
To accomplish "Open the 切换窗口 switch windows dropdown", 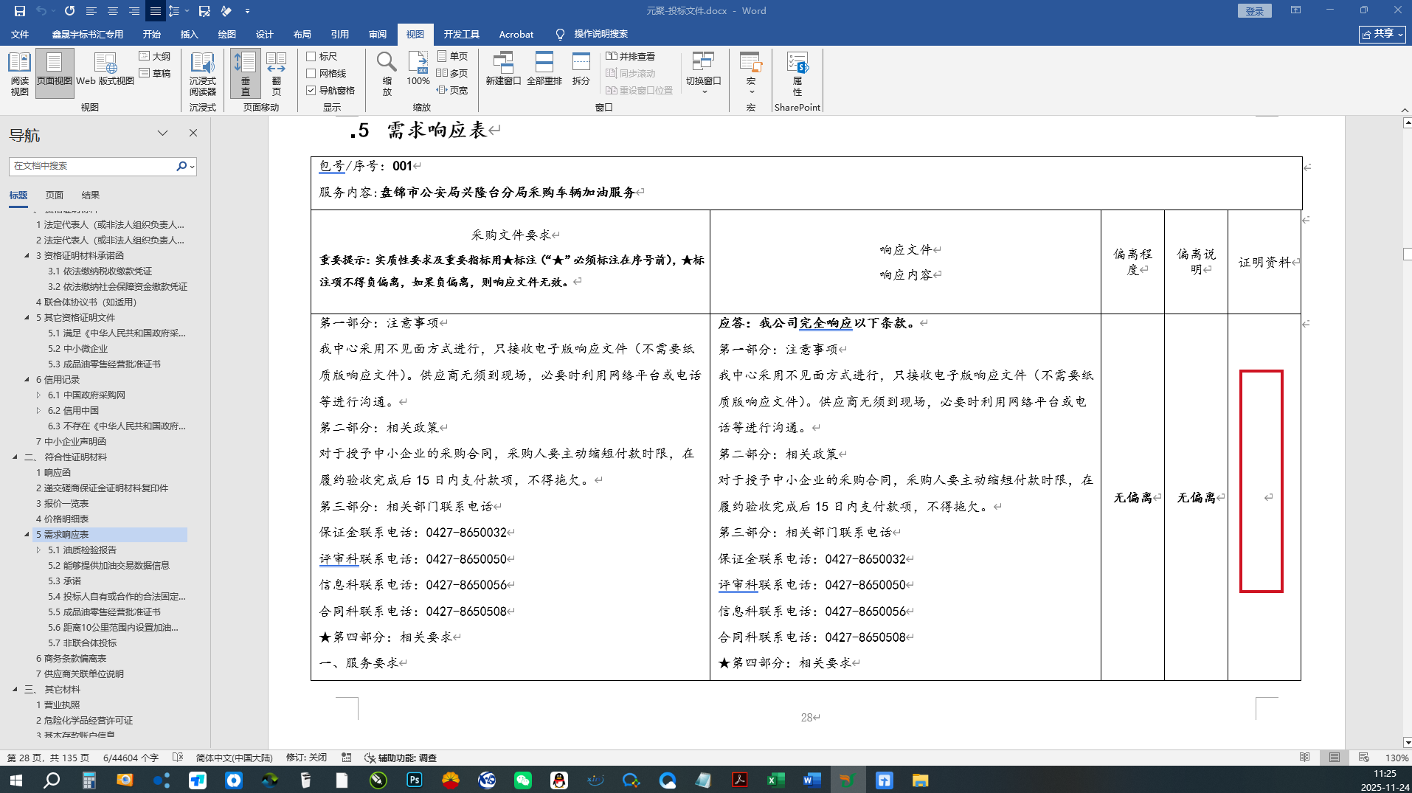I will click(x=703, y=72).
